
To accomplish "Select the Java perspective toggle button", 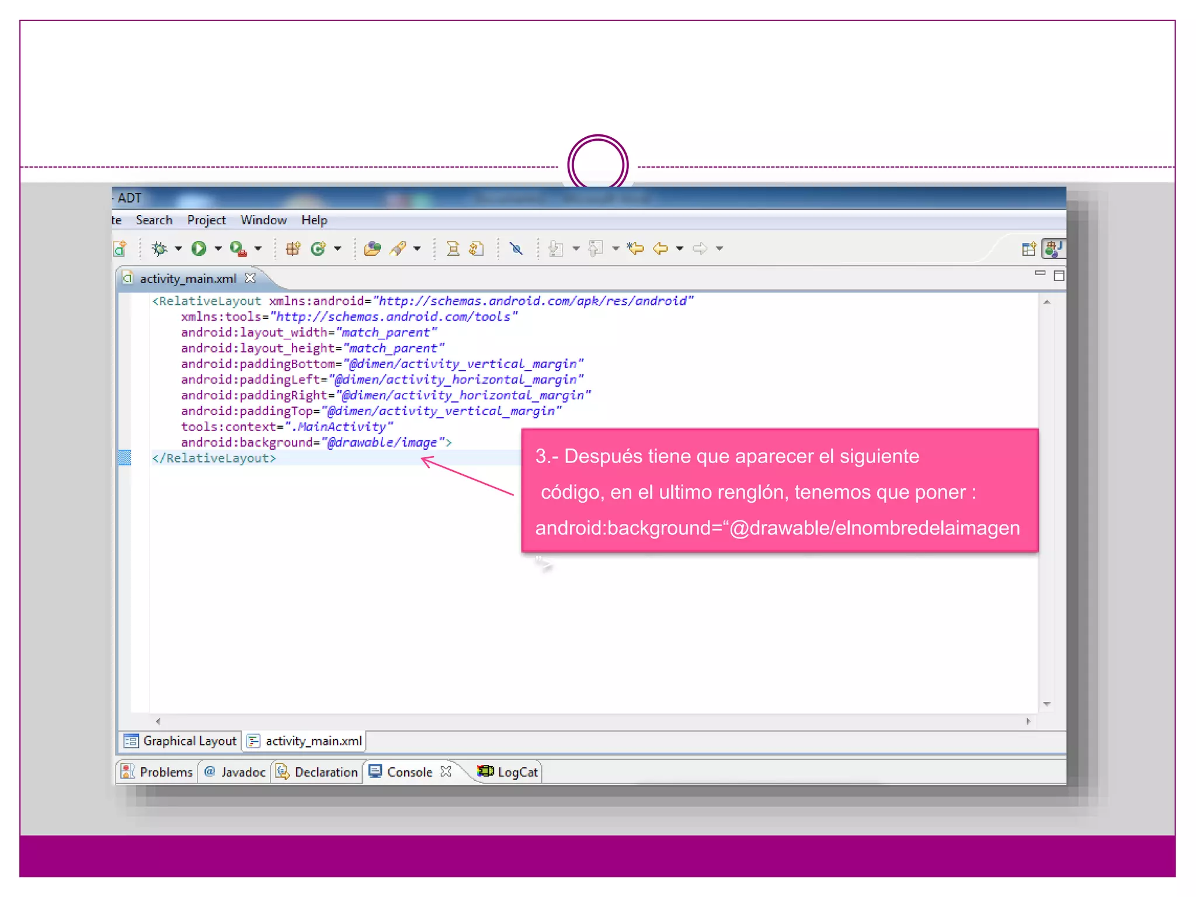I will (x=1054, y=249).
